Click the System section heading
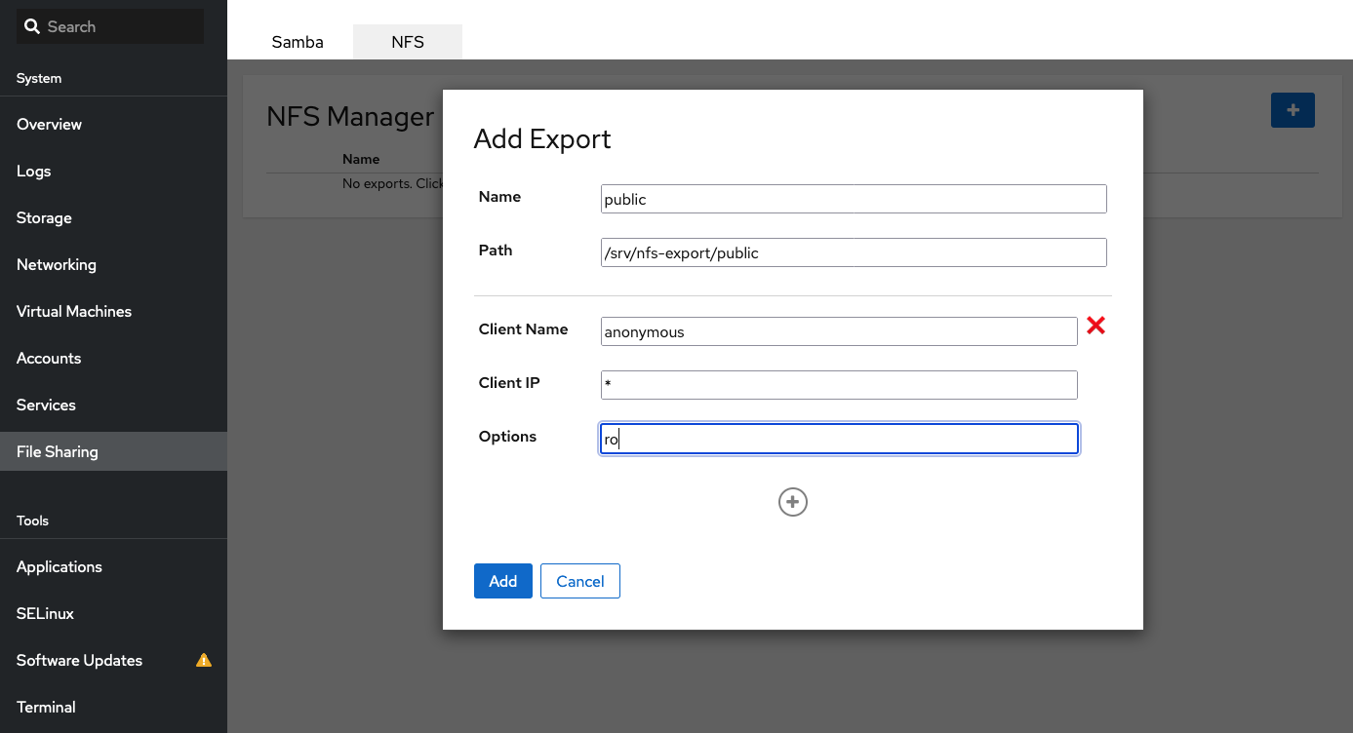 39,78
